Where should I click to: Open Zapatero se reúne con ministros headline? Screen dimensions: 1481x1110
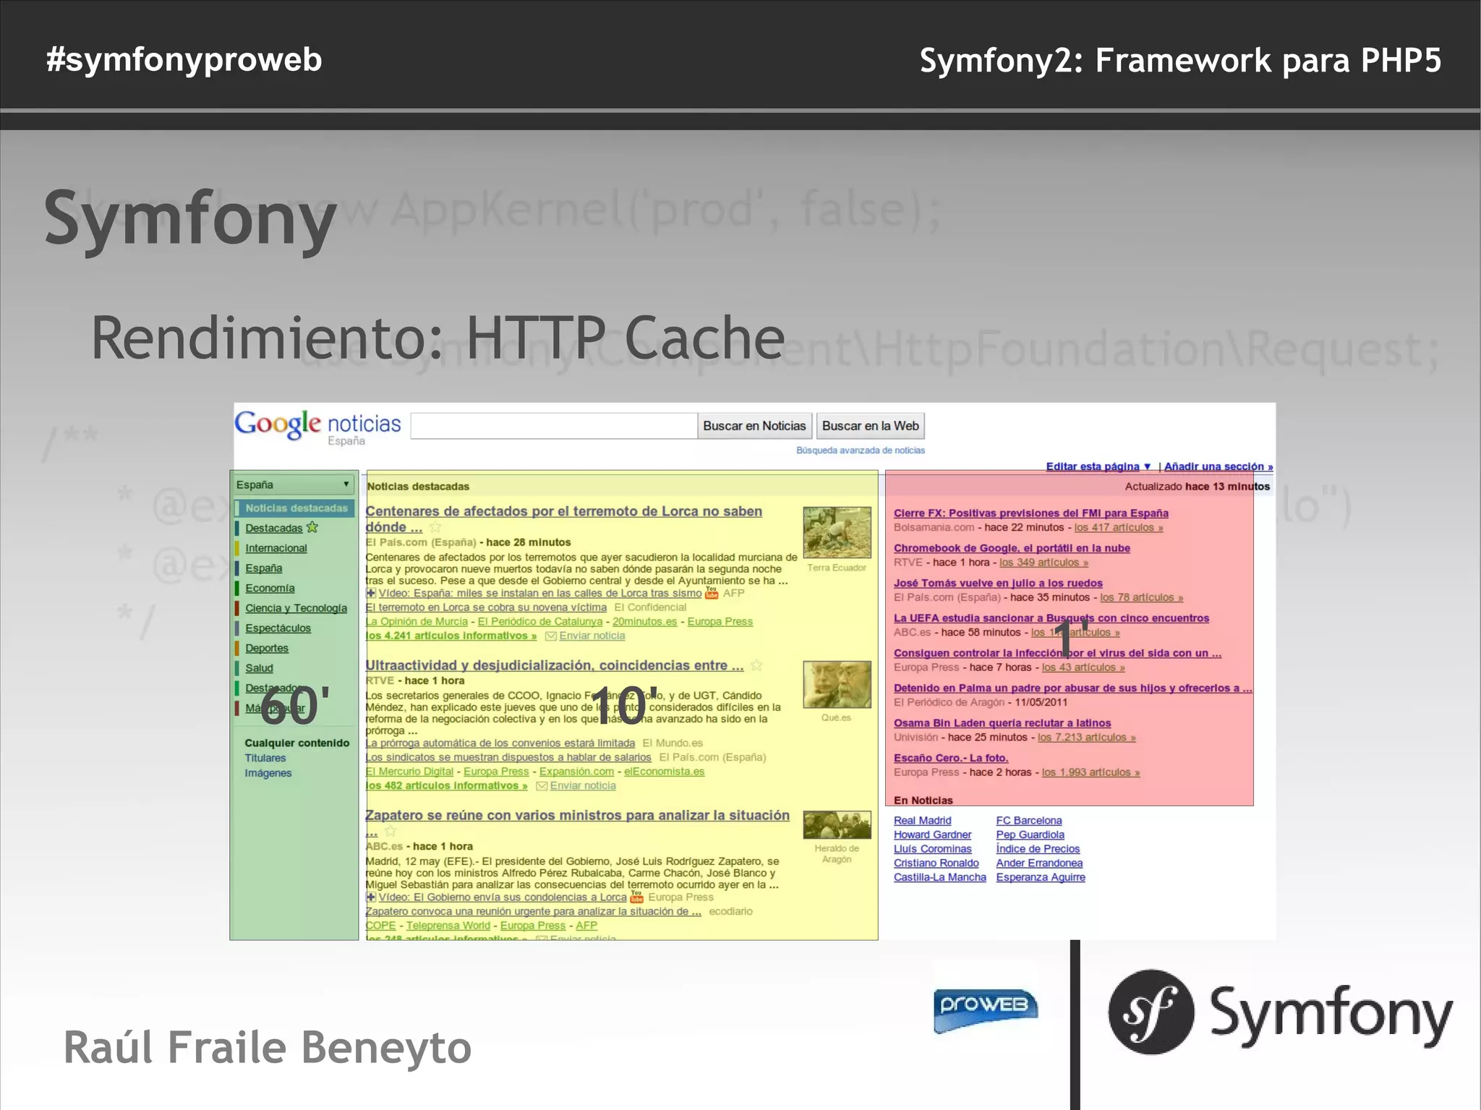click(577, 815)
